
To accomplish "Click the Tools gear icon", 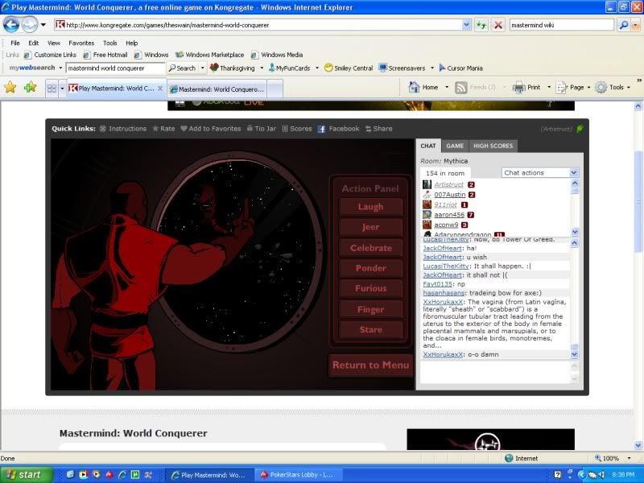I will (x=601, y=87).
